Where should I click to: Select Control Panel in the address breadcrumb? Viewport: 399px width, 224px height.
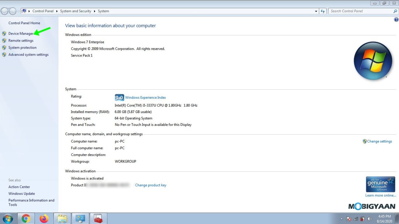click(43, 11)
